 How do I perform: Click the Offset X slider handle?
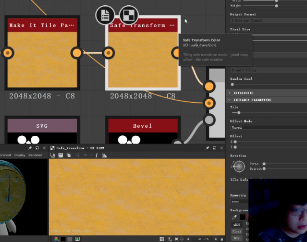pyautogui.click(x=235, y=142)
